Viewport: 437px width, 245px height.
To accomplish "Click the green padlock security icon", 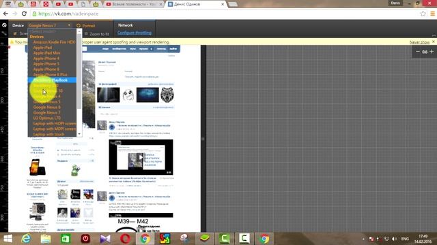I will [35, 14].
